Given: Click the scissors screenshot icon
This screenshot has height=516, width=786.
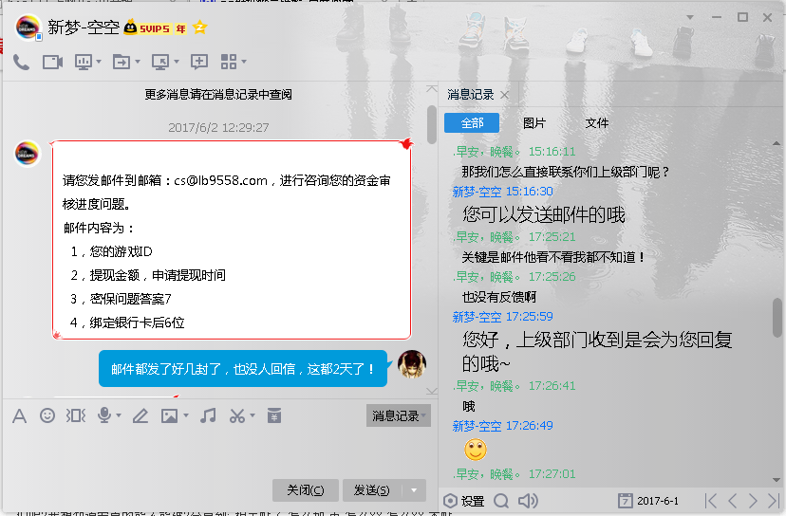Looking at the screenshot, I should tap(236, 415).
